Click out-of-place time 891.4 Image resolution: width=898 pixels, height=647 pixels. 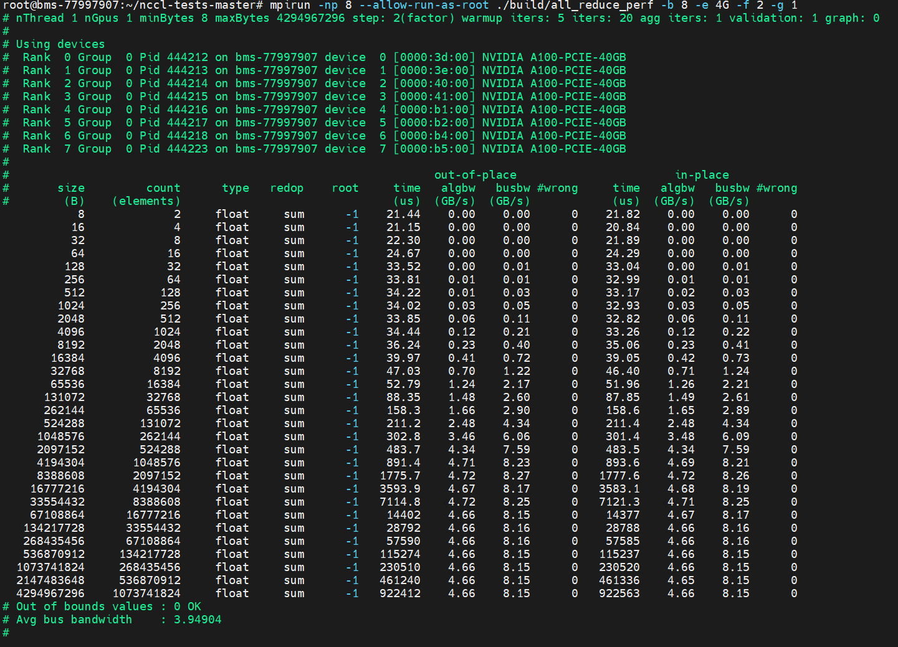tap(403, 463)
